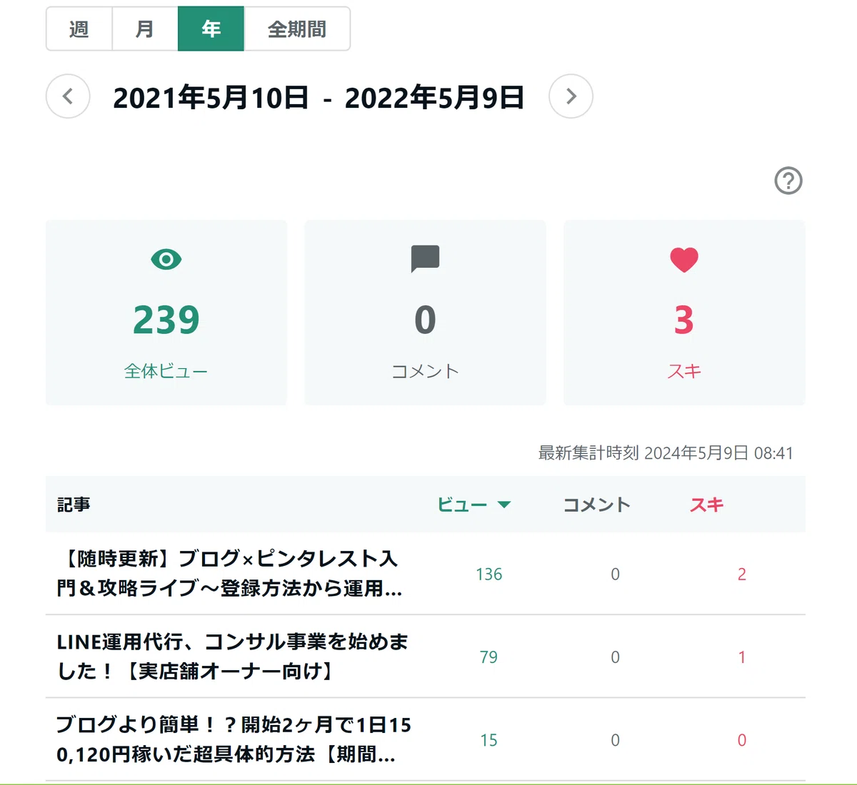Sort table by コメント column

tap(597, 505)
